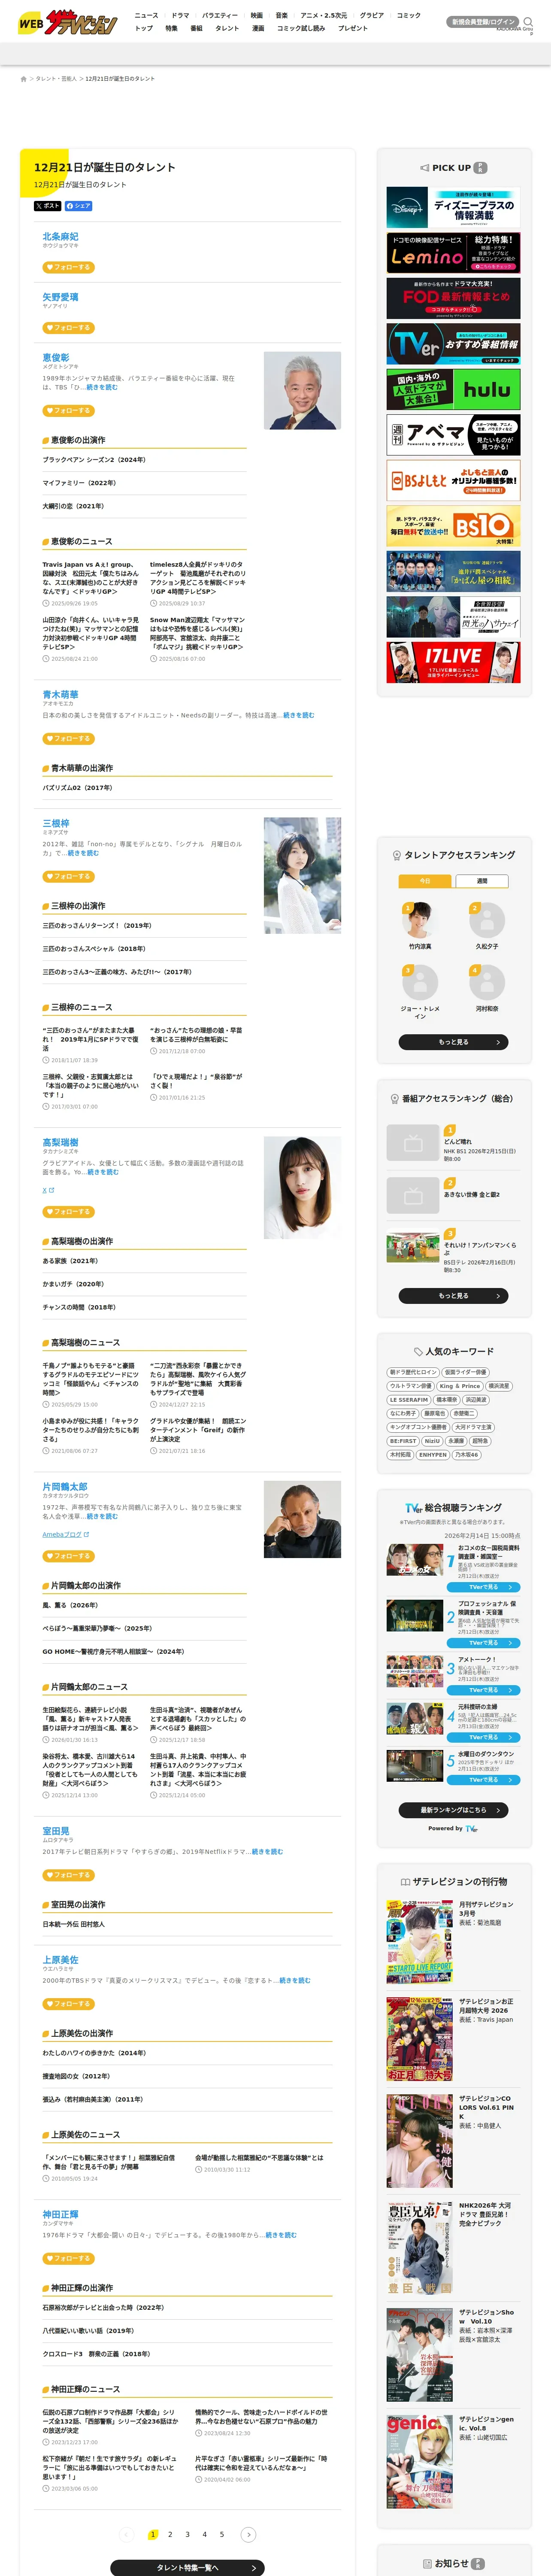
Task: Expand 高梨瑞樹 bio with 続きを読む
Action: 102,1172
